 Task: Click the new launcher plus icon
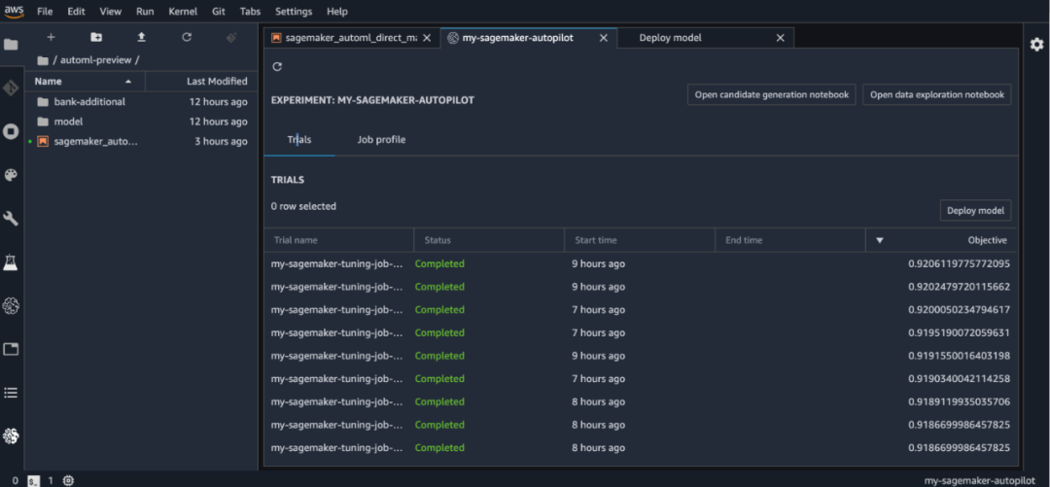(51, 38)
